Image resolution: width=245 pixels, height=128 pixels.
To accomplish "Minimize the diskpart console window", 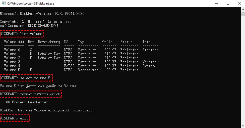I will coord(216,4).
